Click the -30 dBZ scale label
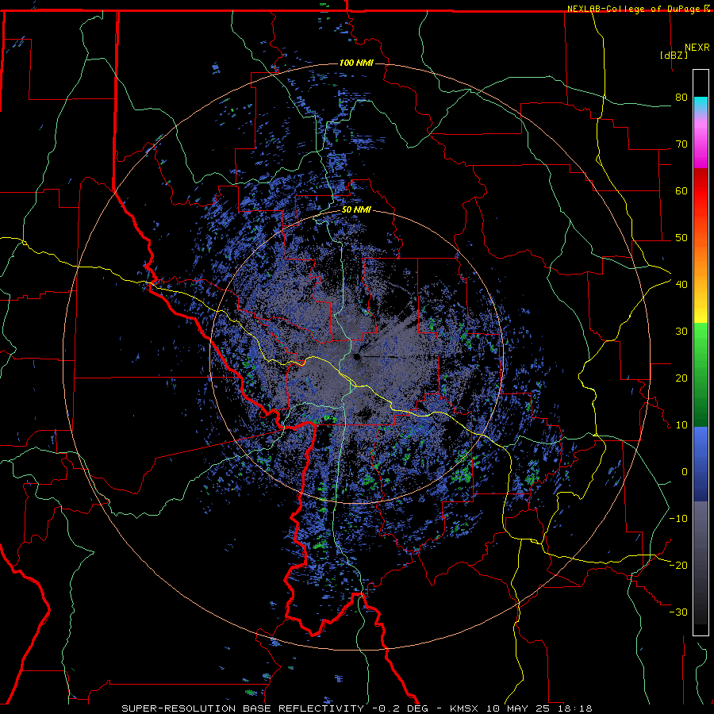Screen dimensions: 714x714 click(x=678, y=612)
